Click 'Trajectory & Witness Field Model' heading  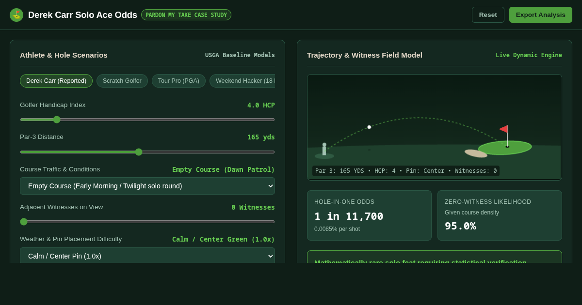[365, 55]
